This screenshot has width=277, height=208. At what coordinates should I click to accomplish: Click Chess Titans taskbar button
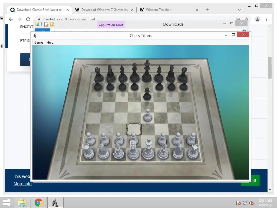tap(55, 203)
